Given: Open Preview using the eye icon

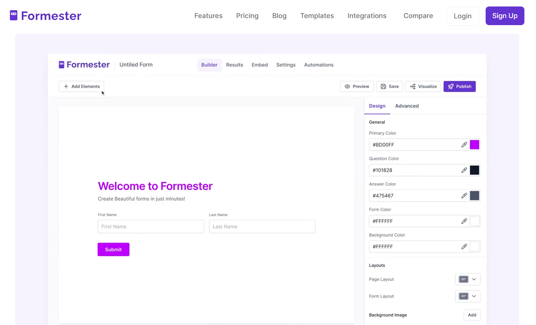Looking at the screenshot, I should coord(348,86).
